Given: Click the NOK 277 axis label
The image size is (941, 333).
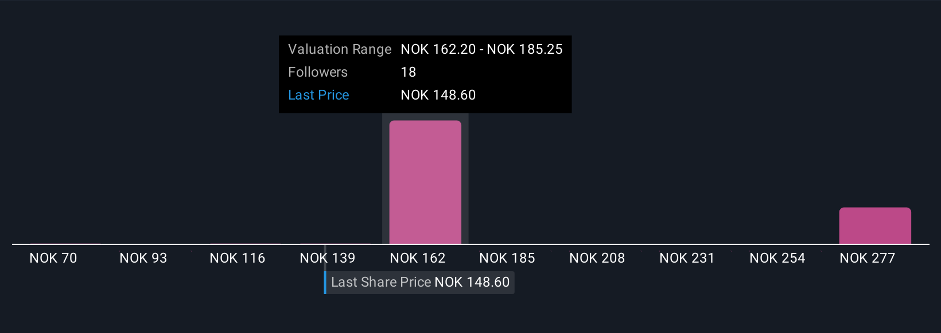Looking at the screenshot, I should pos(868,258).
